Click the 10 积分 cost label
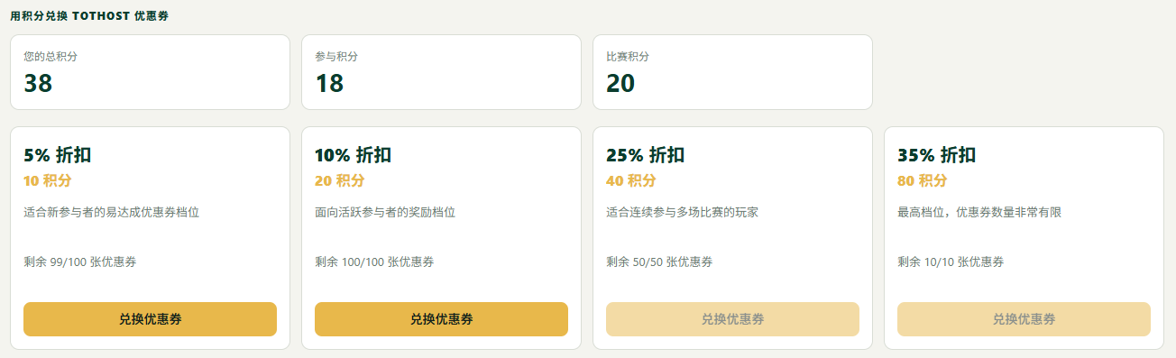1176x358 pixels. pos(48,180)
